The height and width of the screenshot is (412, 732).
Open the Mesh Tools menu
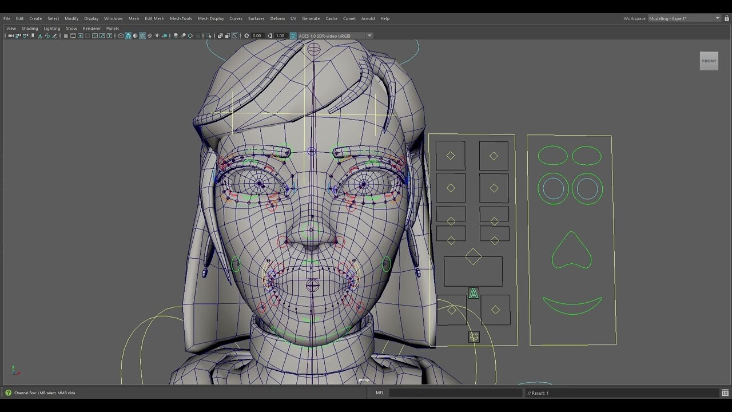point(181,18)
